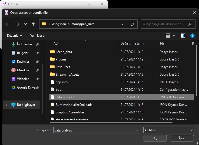This screenshot has width=199, height=145.
Task: Toggle the preview pane button
Action: [183, 36]
